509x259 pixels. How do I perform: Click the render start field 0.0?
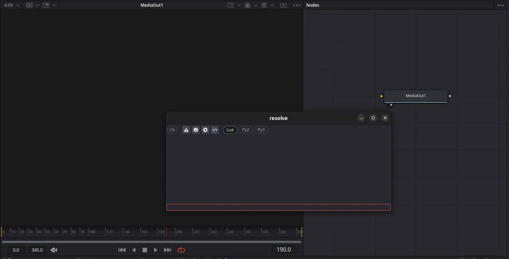point(16,250)
